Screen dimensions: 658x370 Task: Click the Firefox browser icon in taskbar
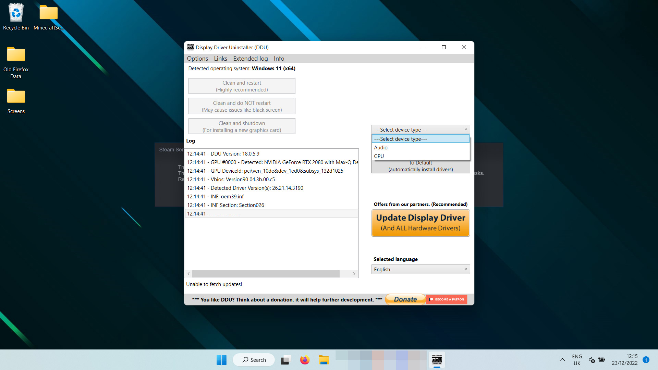tap(305, 360)
